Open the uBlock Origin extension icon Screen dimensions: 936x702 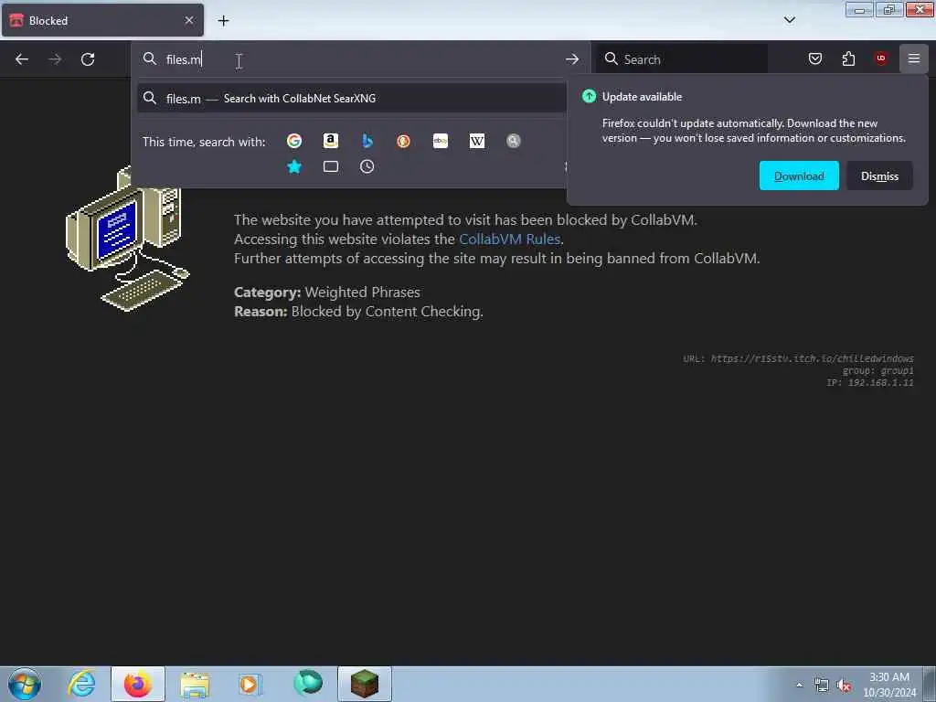click(x=880, y=58)
